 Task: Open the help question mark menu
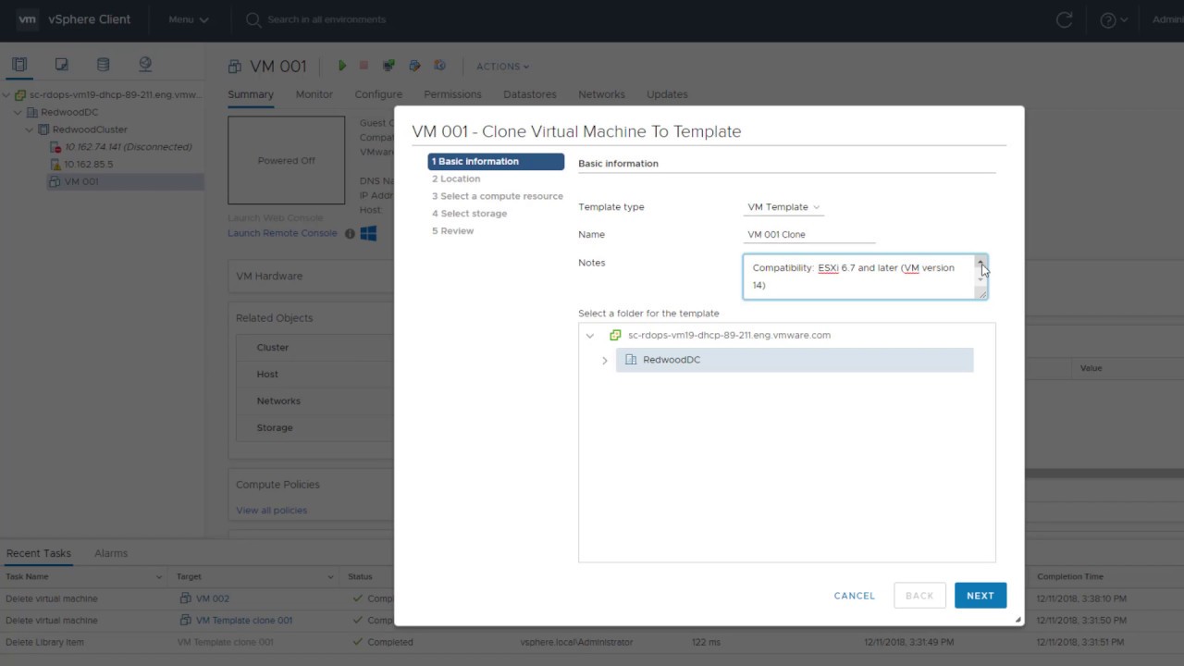[1113, 19]
